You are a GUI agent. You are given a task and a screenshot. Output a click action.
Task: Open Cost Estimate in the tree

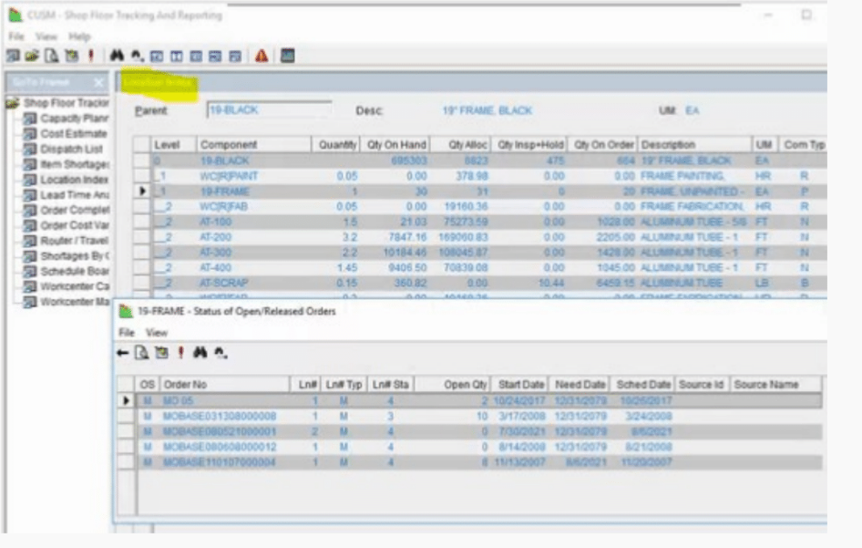[x=74, y=134]
